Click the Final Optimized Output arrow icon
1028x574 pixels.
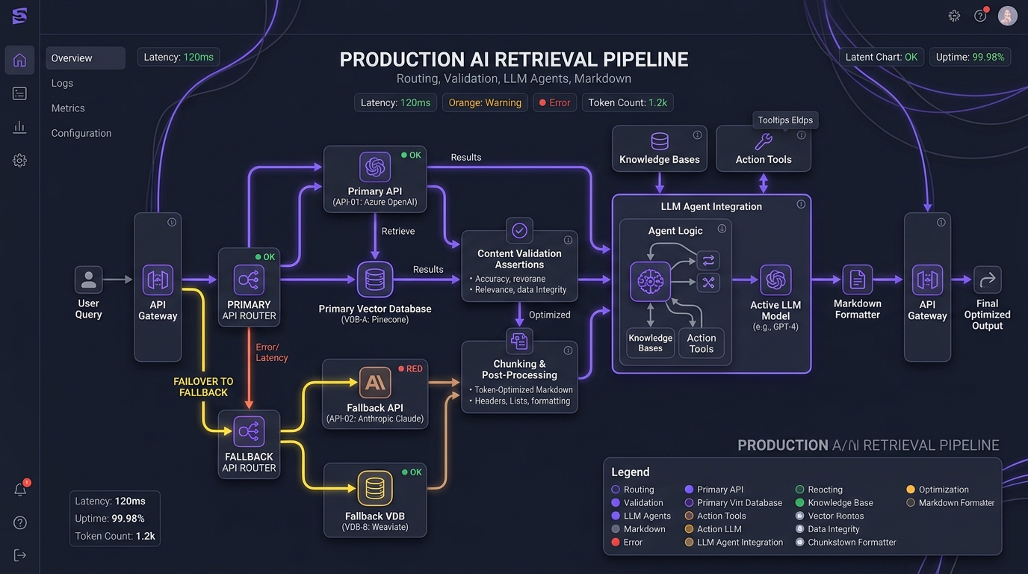(x=987, y=280)
